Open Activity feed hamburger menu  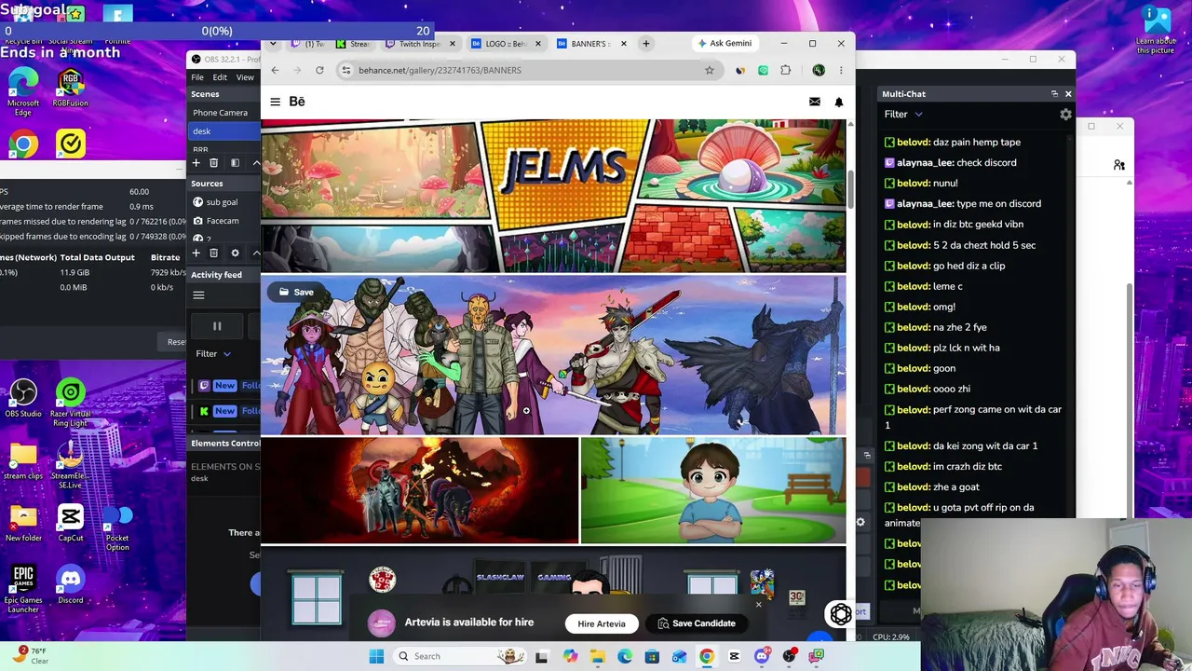pos(198,295)
